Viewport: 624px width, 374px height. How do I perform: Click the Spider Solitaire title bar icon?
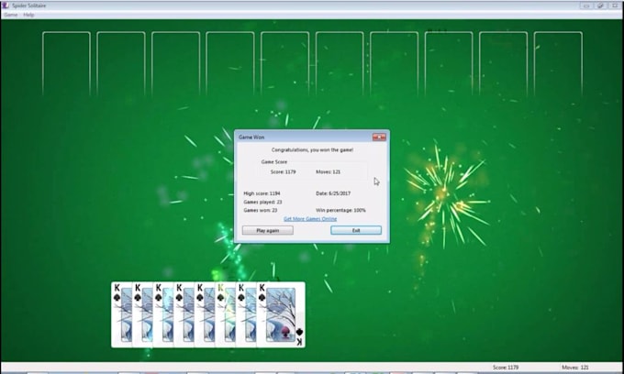pyautogui.click(x=6, y=5)
